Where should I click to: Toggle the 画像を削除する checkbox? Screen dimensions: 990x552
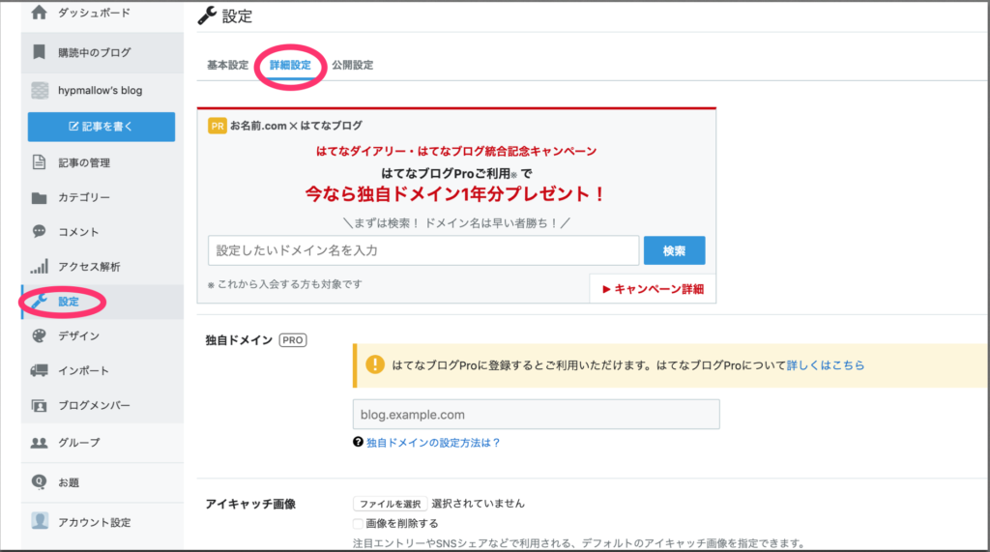pyautogui.click(x=359, y=523)
